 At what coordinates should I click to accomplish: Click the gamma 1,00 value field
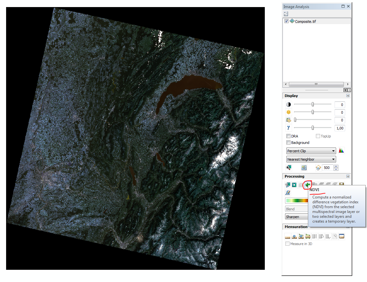(340, 128)
